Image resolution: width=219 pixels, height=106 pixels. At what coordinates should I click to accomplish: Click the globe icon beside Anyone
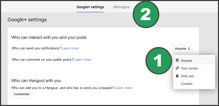click(177, 60)
